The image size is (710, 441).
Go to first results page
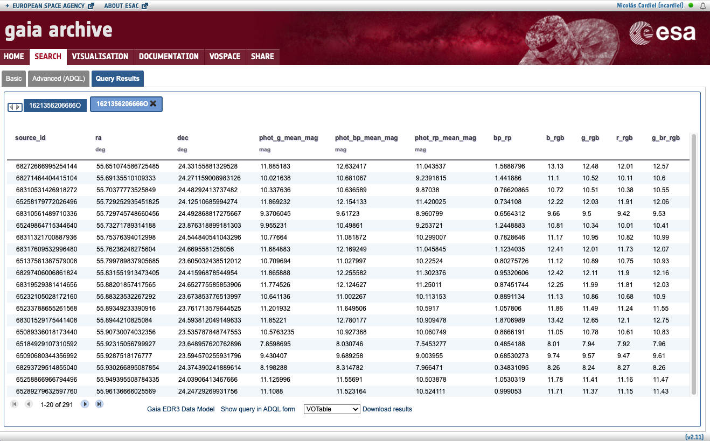(14, 404)
